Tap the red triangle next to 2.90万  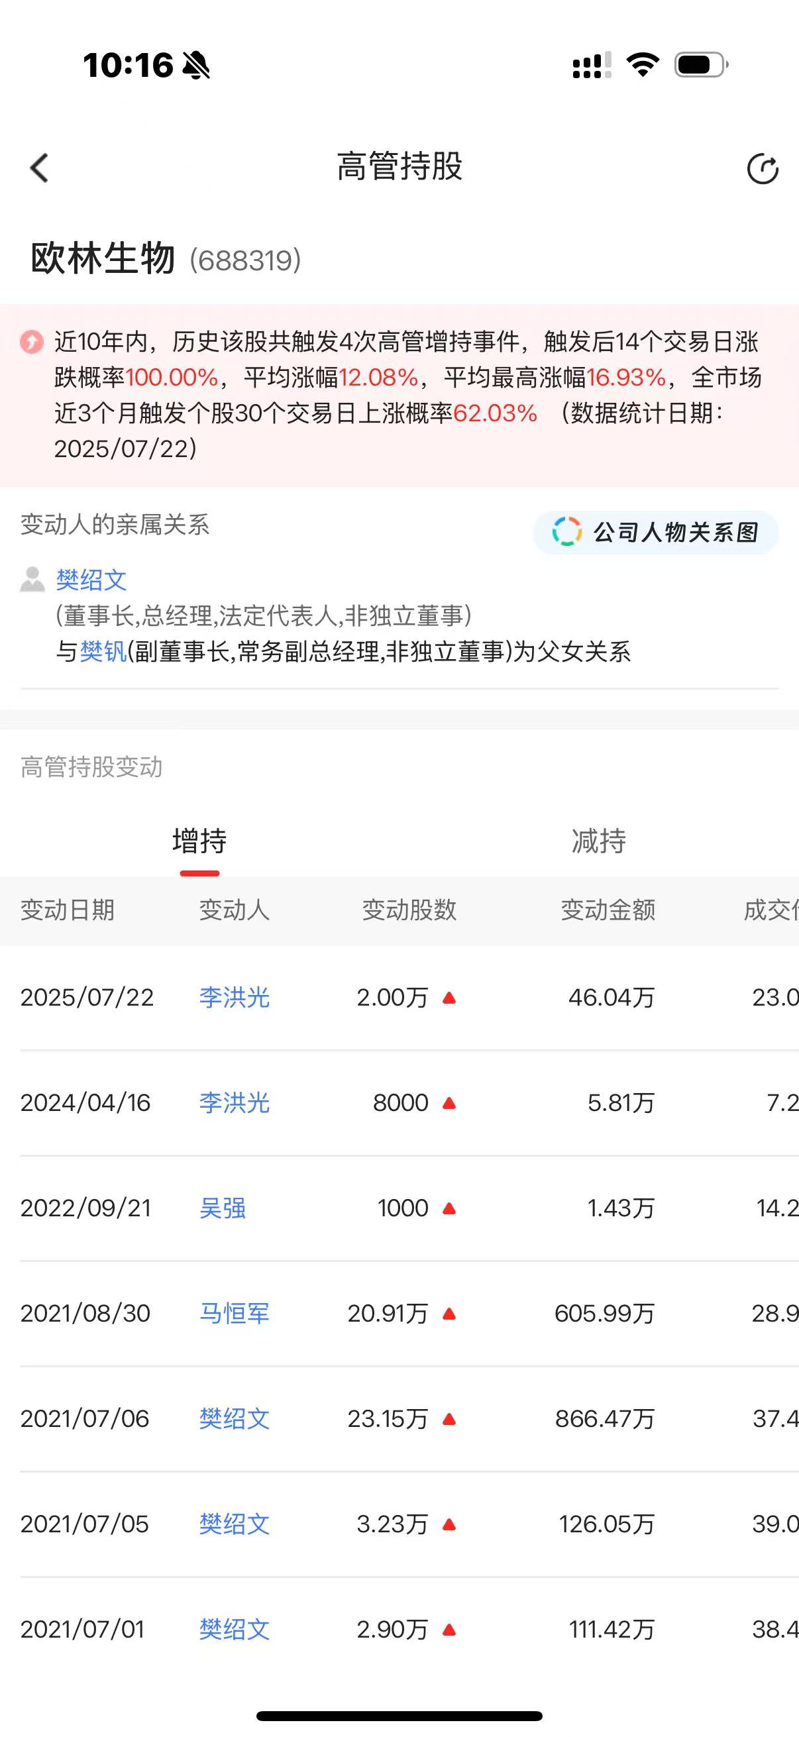pyautogui.click(x=449, y=1630)
